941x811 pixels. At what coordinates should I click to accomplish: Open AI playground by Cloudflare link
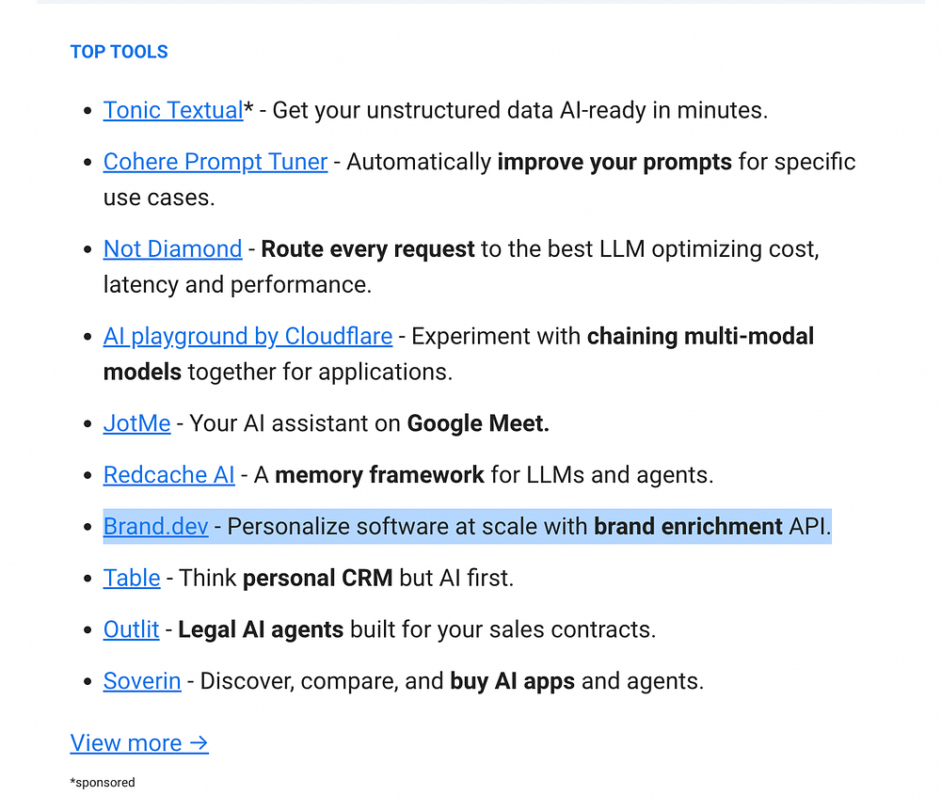coord(247,337)
